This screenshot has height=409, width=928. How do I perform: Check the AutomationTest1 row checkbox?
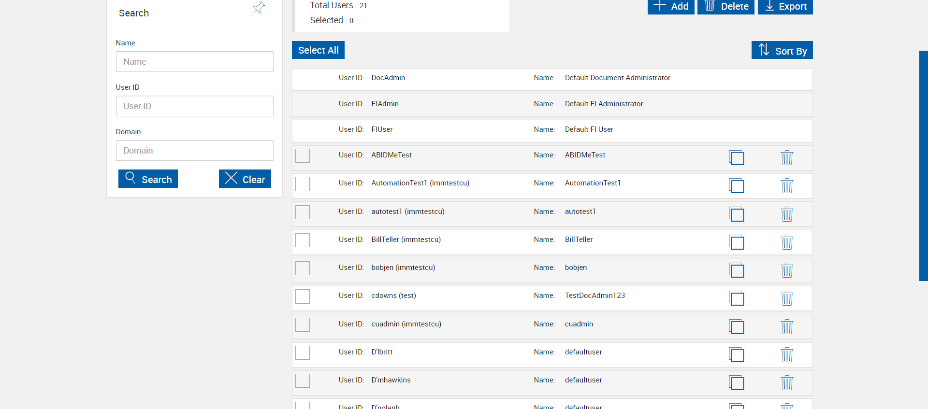click(x=303, y=183)
